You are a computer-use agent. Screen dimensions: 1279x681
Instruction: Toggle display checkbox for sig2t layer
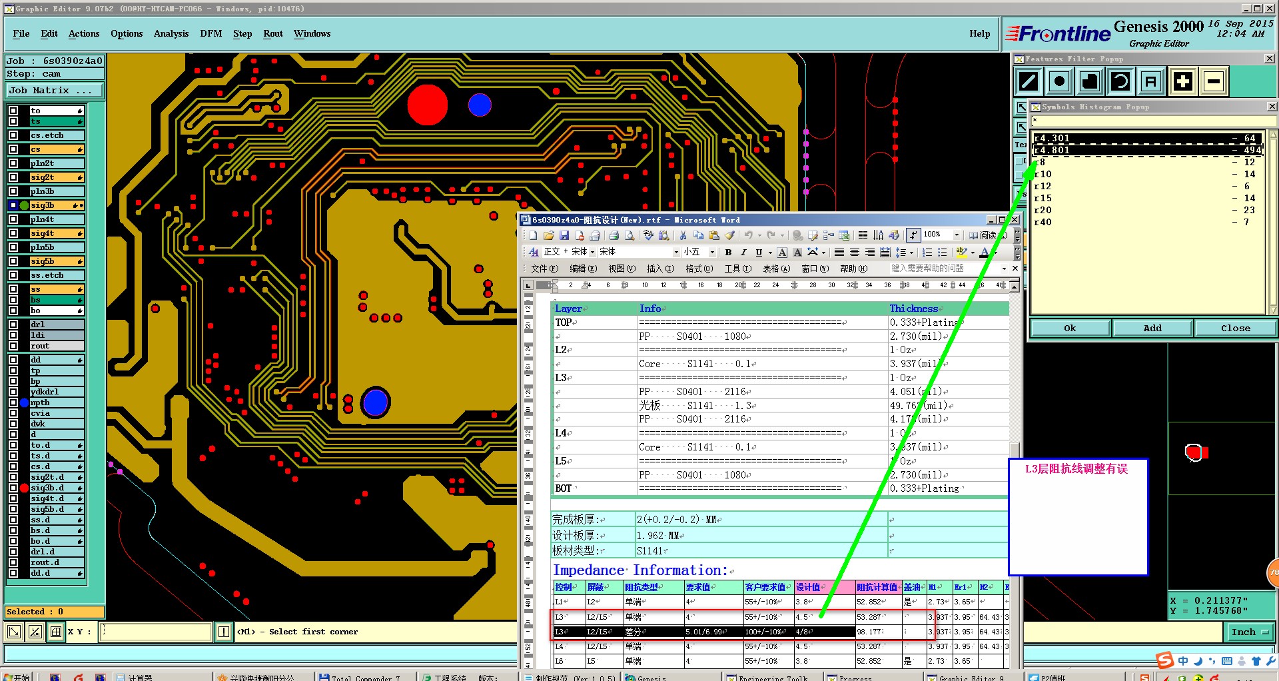13,177
